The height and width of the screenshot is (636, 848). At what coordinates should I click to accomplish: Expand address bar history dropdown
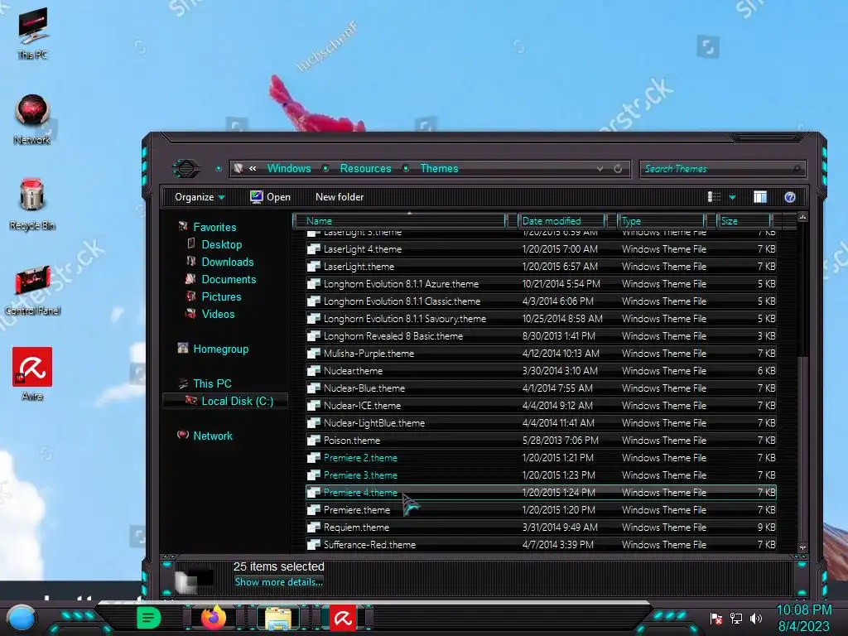[600, 169]
